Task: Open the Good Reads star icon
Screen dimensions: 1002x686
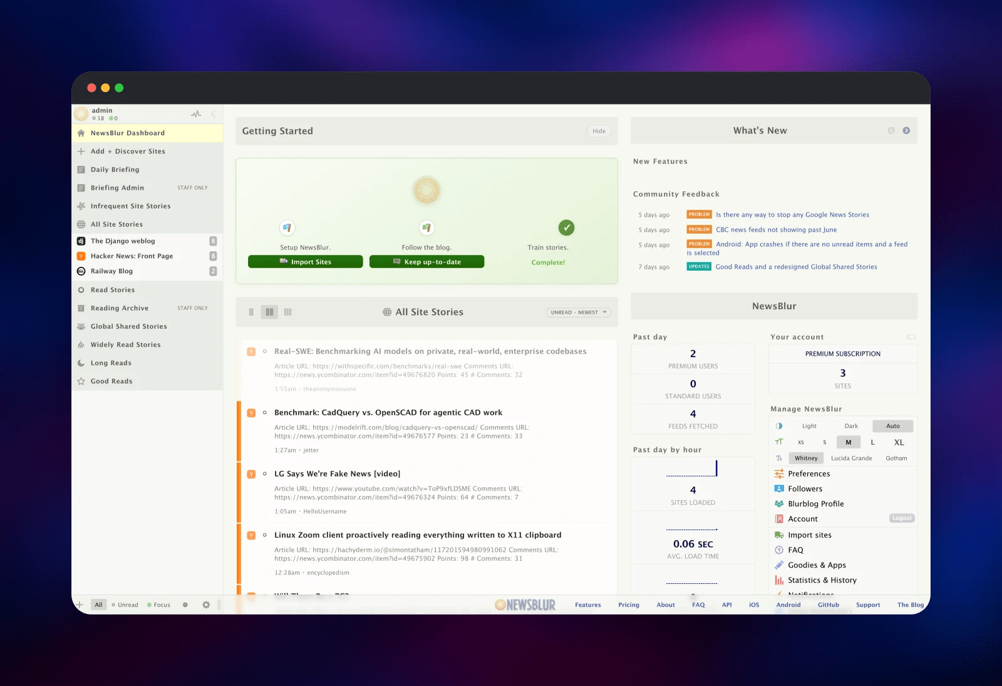Action: pos(81,381)
